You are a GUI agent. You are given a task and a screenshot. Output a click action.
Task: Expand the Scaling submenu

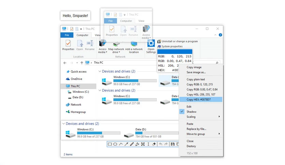point(219,117)
